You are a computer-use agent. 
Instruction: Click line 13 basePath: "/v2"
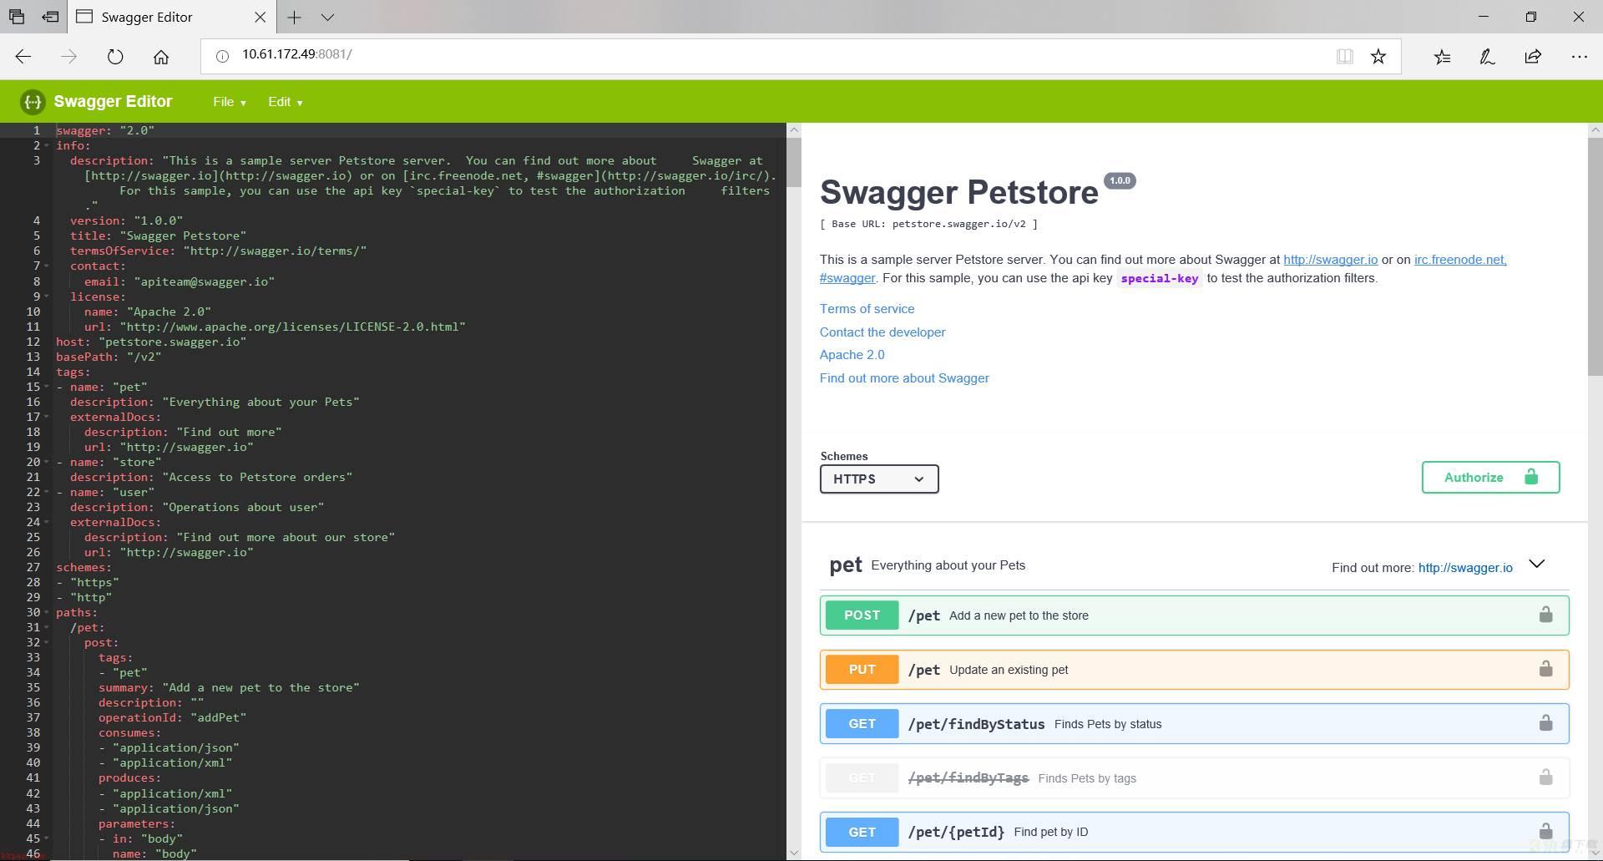pyautogui.click(x=109, y=357)
